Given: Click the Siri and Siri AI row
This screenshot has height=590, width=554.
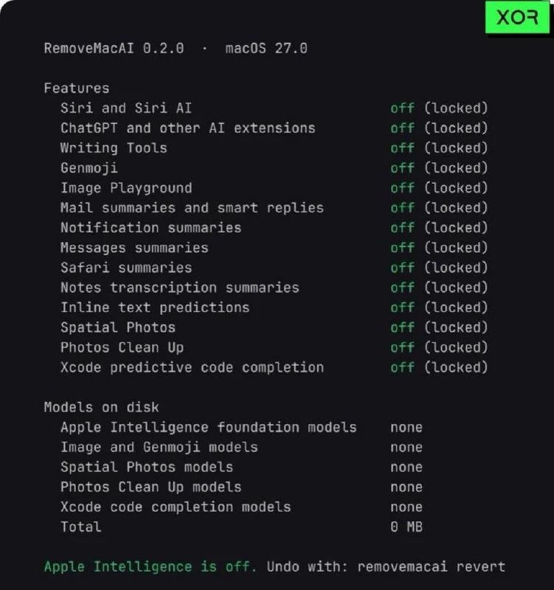Looking at the screenshot, I should pyautogui.click(x=274, y=108).
